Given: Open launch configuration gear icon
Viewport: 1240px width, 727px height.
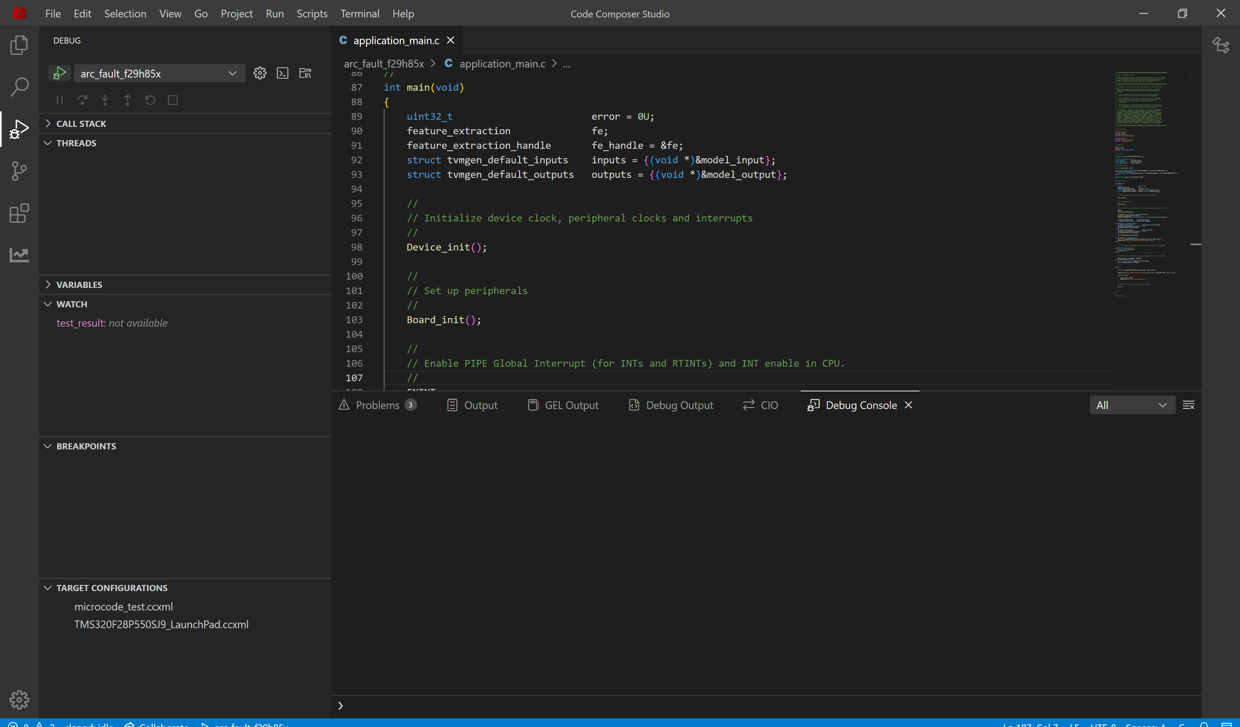Looking at the screenshot, I should (260, 73).
